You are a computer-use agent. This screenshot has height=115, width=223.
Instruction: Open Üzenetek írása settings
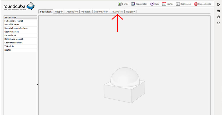pyautogui.click(x=20, y=32)
